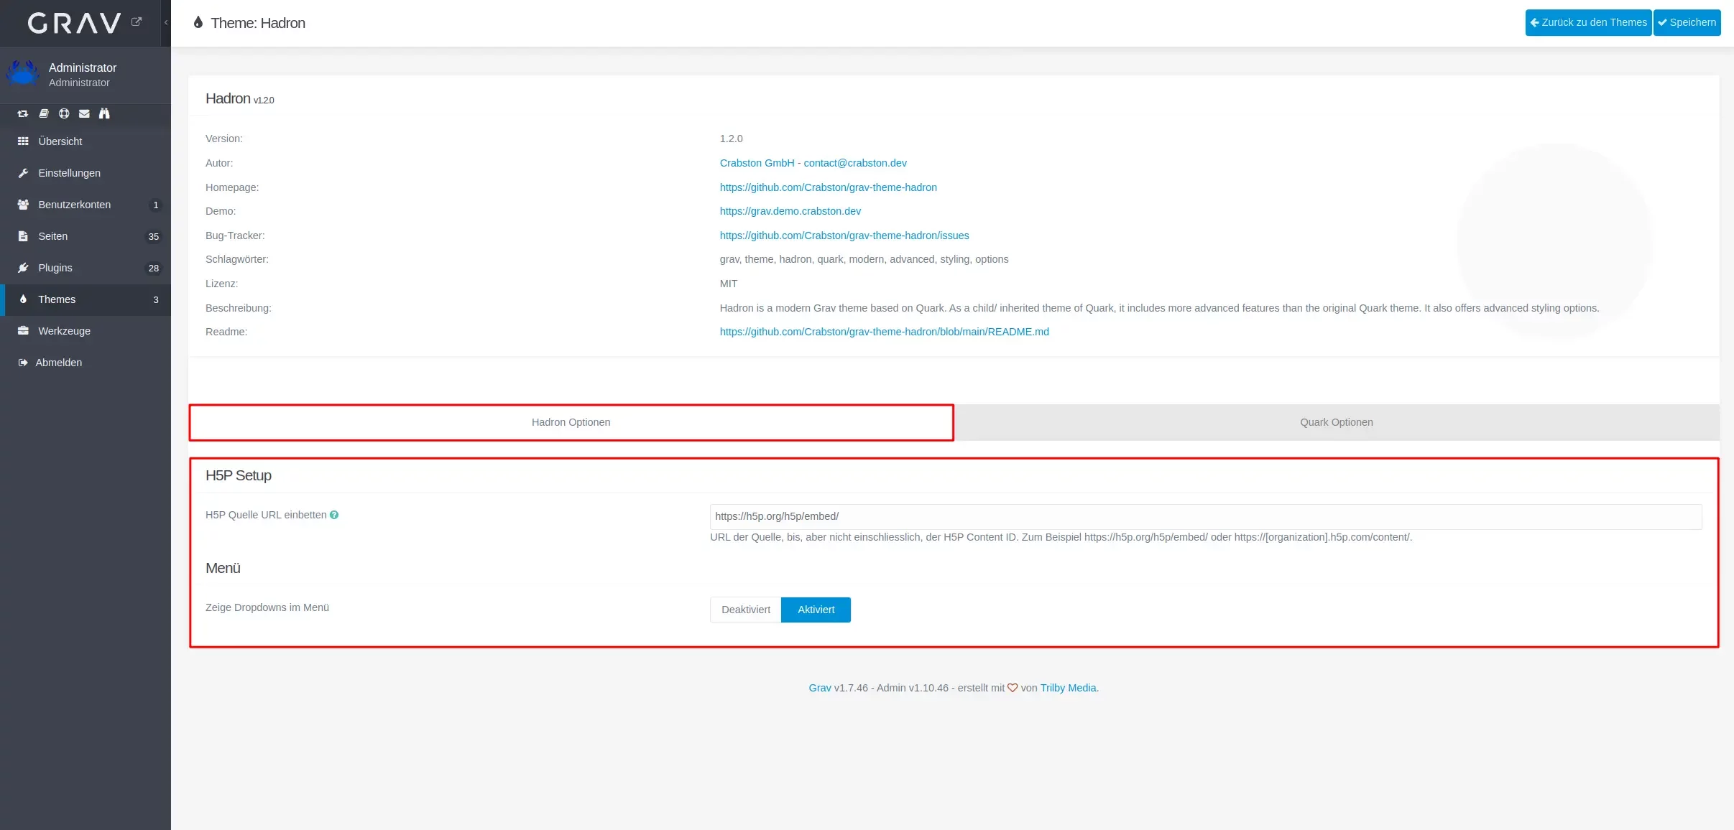The width and height of the screenshot is (1734, 830).
Task: Click Zurück zu den Themes button
Action: click(1588, 22)
